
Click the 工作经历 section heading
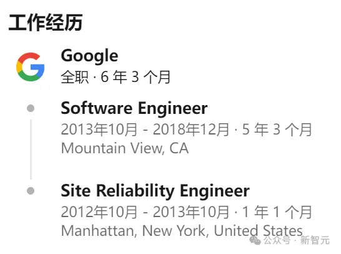[x=46, y=23]
